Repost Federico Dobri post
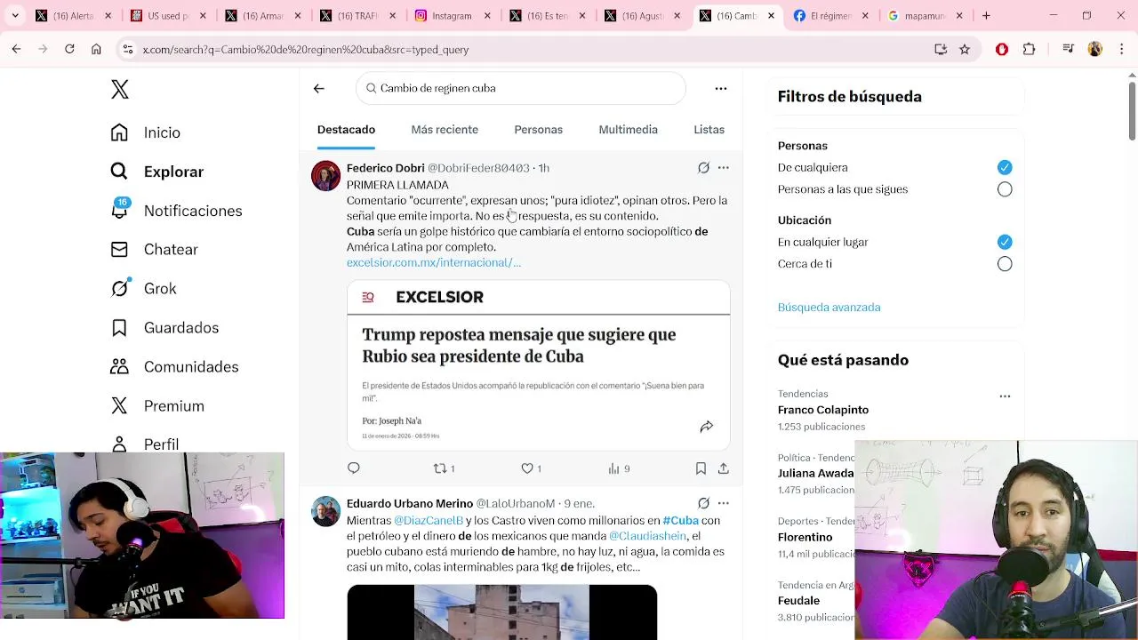The width and height of the screenshot is (1138, 640). (x=444, y=468)
